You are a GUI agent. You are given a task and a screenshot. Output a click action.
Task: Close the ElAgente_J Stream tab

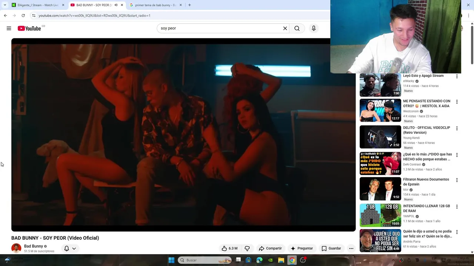click(x=63, y=5)
